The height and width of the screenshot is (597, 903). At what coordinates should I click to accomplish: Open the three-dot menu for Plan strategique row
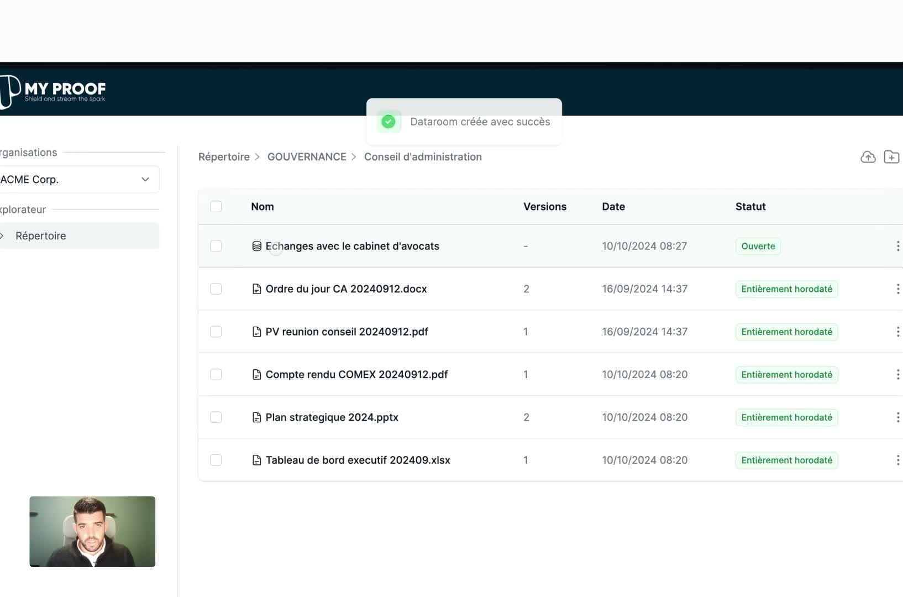pos(897,417)
